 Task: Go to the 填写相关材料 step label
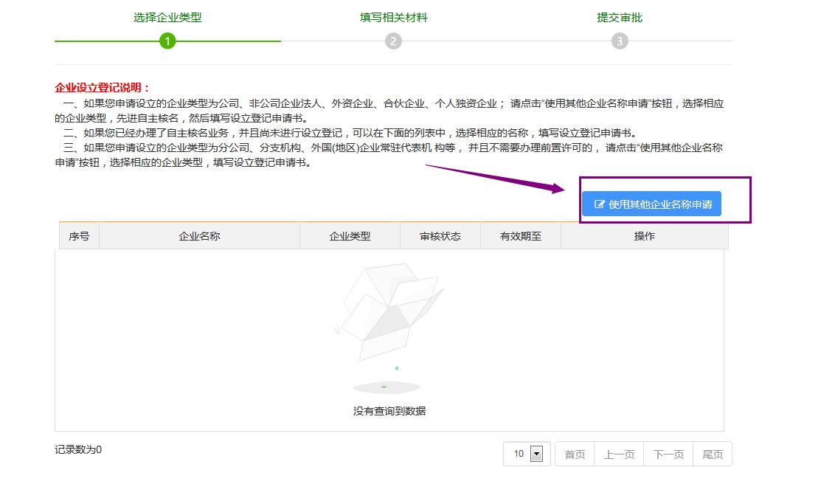click(x=393, y=18)
